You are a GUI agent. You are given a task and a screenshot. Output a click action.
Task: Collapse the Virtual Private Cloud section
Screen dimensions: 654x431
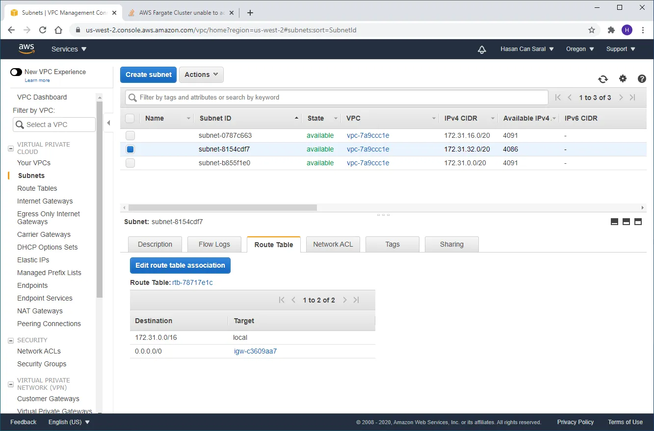[x=11, y=148]
